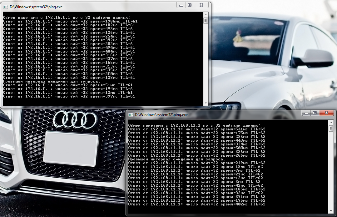The image size is (337, 217).
Task: Click the reply line with время=334мс
Action: coord(197,144)
